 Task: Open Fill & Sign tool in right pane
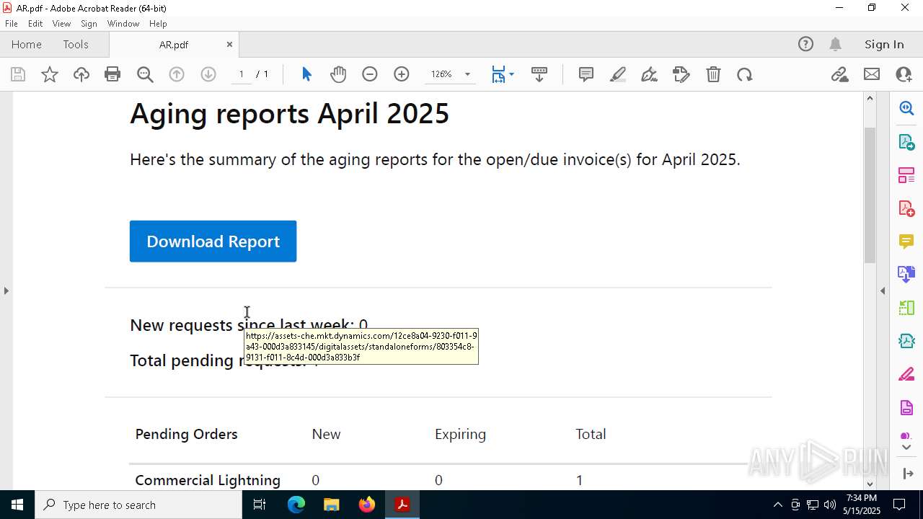coord(906,375)
